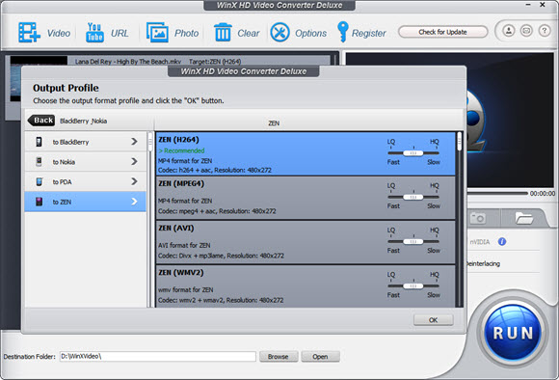The width and height of the screenshot is (559, 380).
Task: Click the blue RUN button
Action: (513, 333)
